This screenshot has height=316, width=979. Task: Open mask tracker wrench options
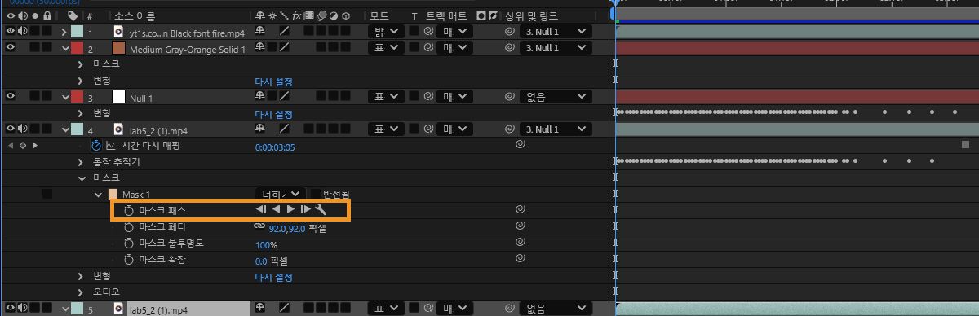(x=320, y=210)
